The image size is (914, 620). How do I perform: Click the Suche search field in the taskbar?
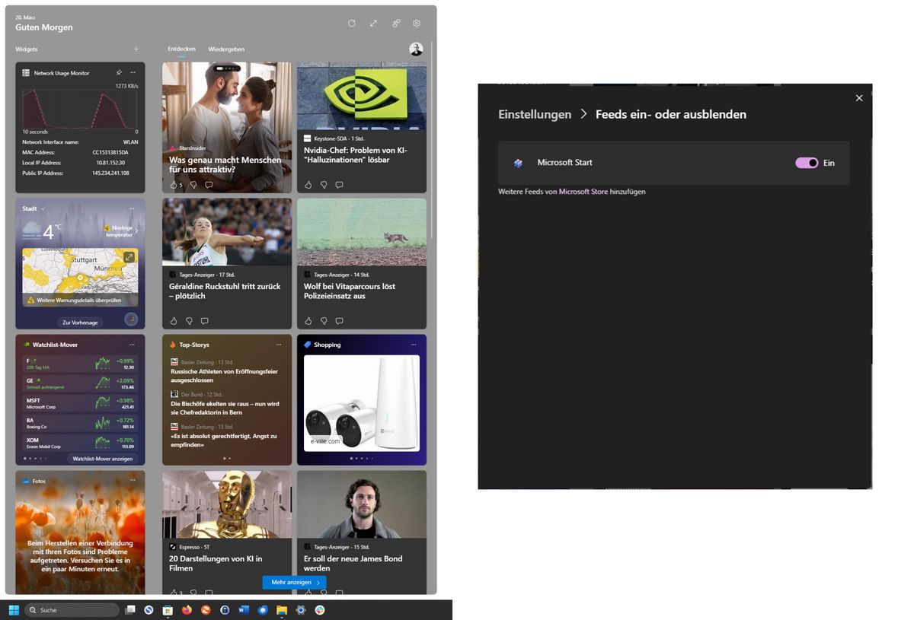pyautogui.click(x=72, y=609)
